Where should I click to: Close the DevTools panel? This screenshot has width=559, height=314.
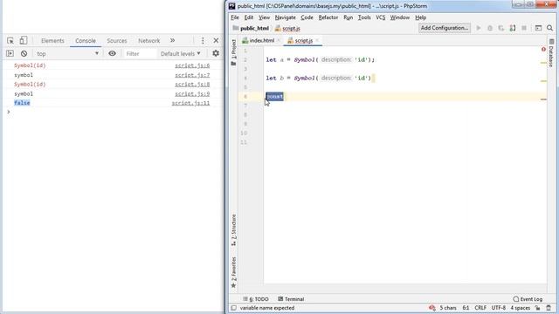216,41
